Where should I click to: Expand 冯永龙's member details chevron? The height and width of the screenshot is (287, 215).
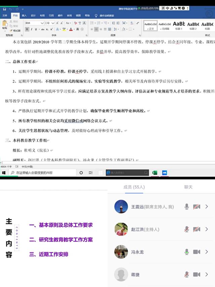[207, 252]
